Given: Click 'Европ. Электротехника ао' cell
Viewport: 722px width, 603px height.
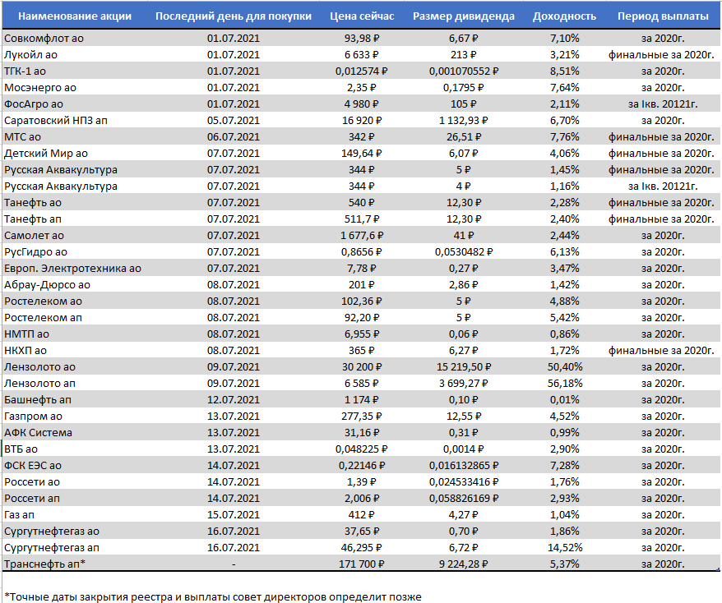Looking at the screenshot, I should [x=72, y=268].
